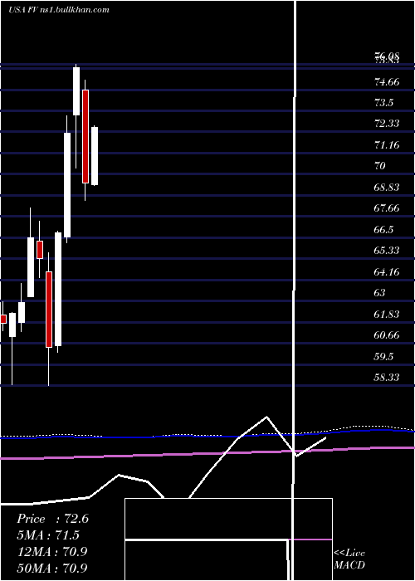This screenshot has height=581, width=415.
Task: Click the 72.33 price axis label
Action: (x=387, y=124)
